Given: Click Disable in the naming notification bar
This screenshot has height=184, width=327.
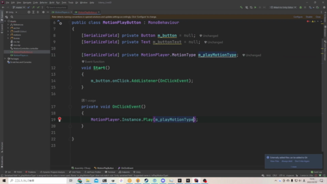Looking at the screenshot, I should click(x=309, y=17).
